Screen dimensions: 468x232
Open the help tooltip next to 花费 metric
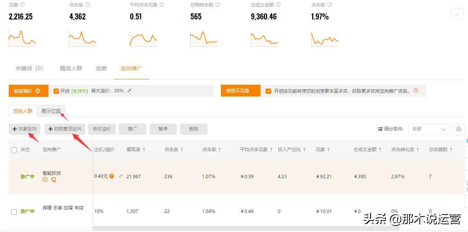[x=22, y=5]
